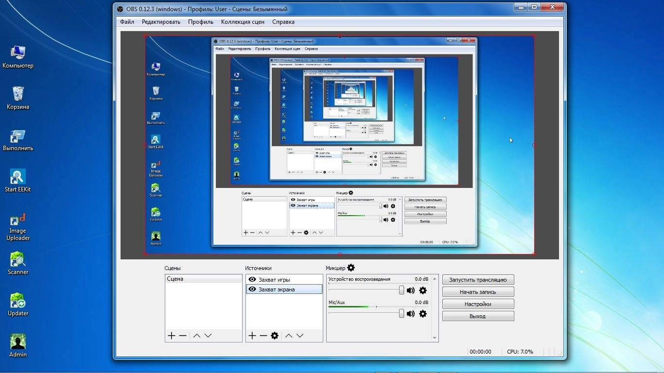Add a new source with plus icon
The height and width of the screenshot is (373, 664).
click(x=252, y=336)
